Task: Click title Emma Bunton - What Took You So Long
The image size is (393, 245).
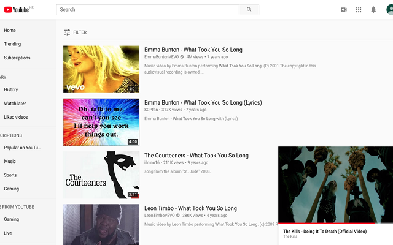Action: 193,50
